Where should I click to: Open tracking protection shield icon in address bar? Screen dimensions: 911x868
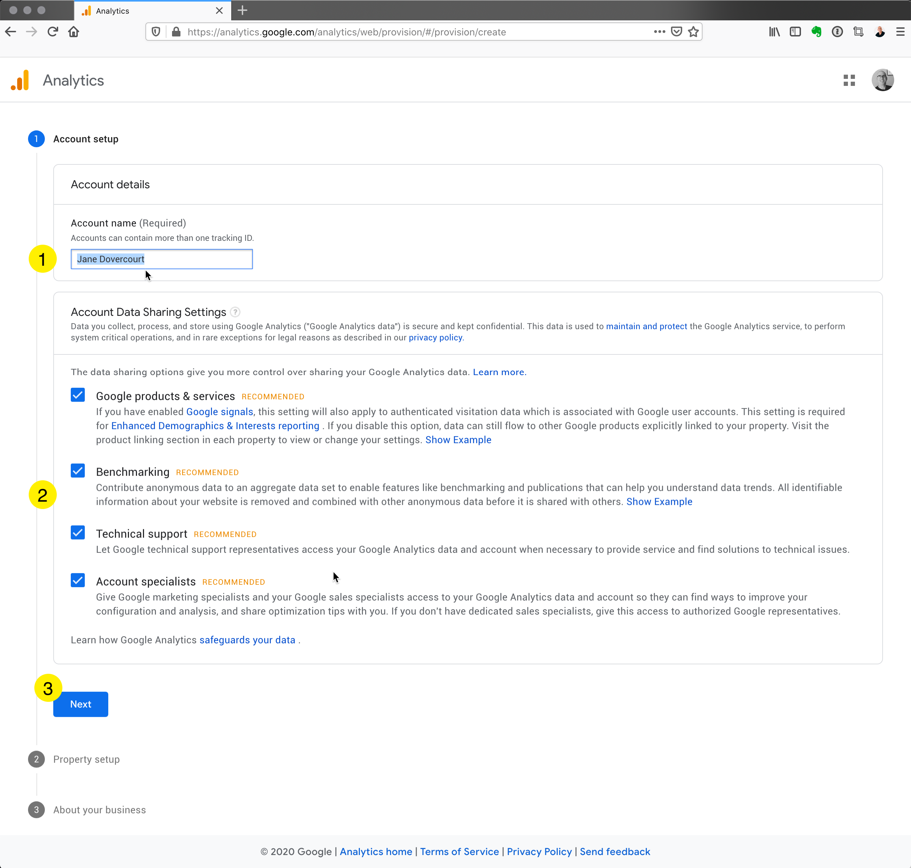156,32
